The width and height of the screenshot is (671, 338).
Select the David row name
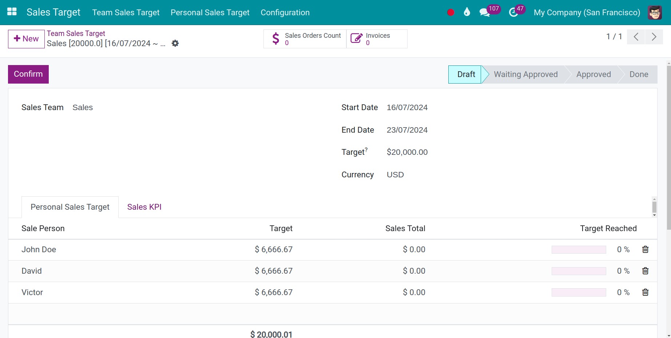point(32,271)
